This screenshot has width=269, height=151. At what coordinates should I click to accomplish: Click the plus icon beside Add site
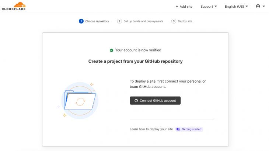click(177, 6)
